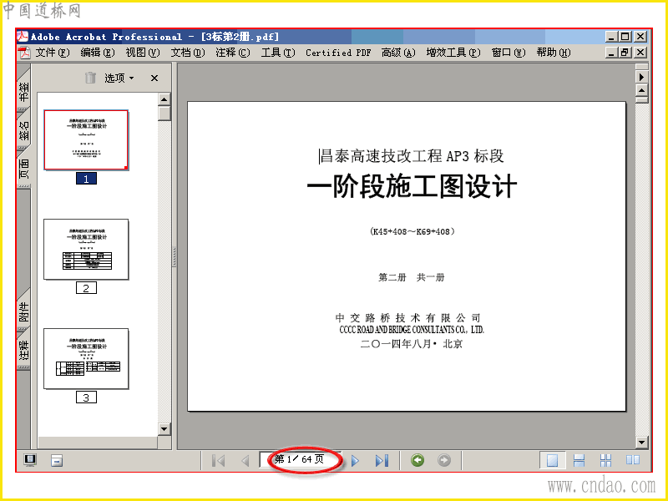Open the 附件 side tab
The width and height of the screenshot is (668, 501).
pos(24,311)
